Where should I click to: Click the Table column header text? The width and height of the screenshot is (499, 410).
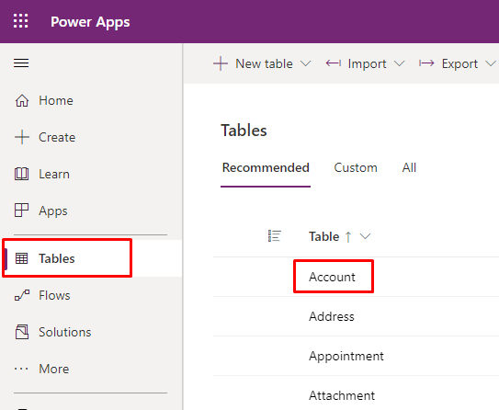point(324,236)
